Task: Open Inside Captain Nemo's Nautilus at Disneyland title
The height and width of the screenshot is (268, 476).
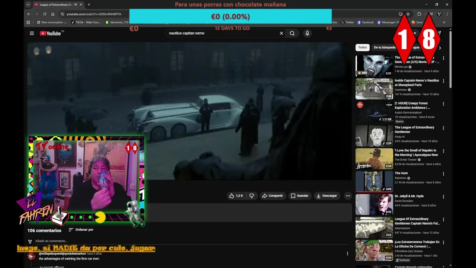Action: (417, 83)
